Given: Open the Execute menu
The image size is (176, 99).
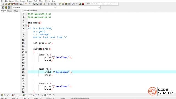Looking at the screenshot, I should click(29, 1).
